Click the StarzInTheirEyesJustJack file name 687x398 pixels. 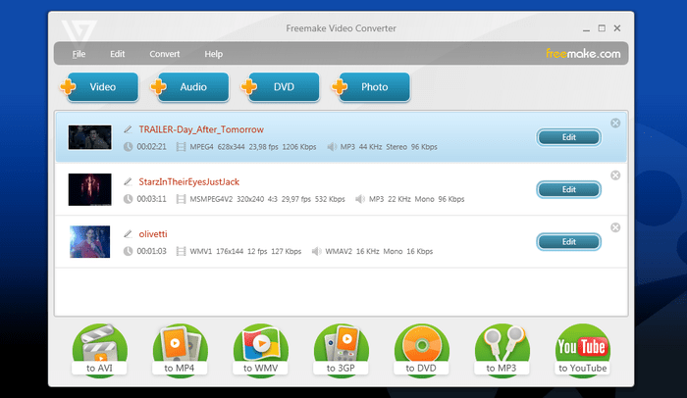point(188,181)
